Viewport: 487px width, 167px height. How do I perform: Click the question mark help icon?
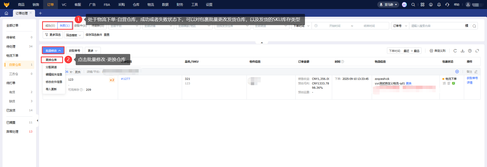click(470, 51)
